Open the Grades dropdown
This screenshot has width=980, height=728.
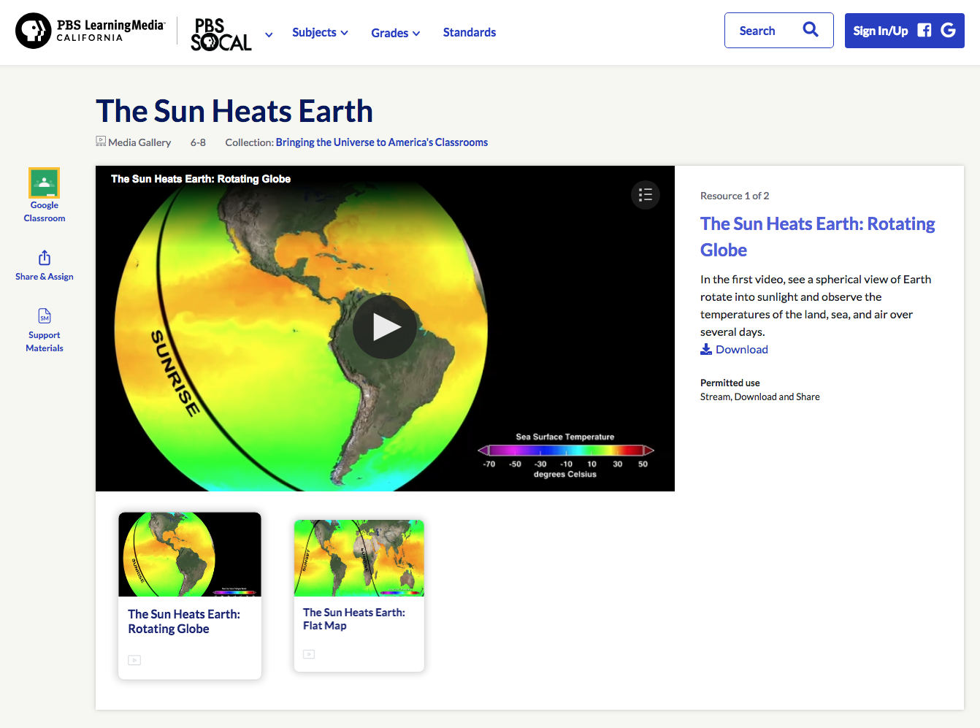pos(395,32)
